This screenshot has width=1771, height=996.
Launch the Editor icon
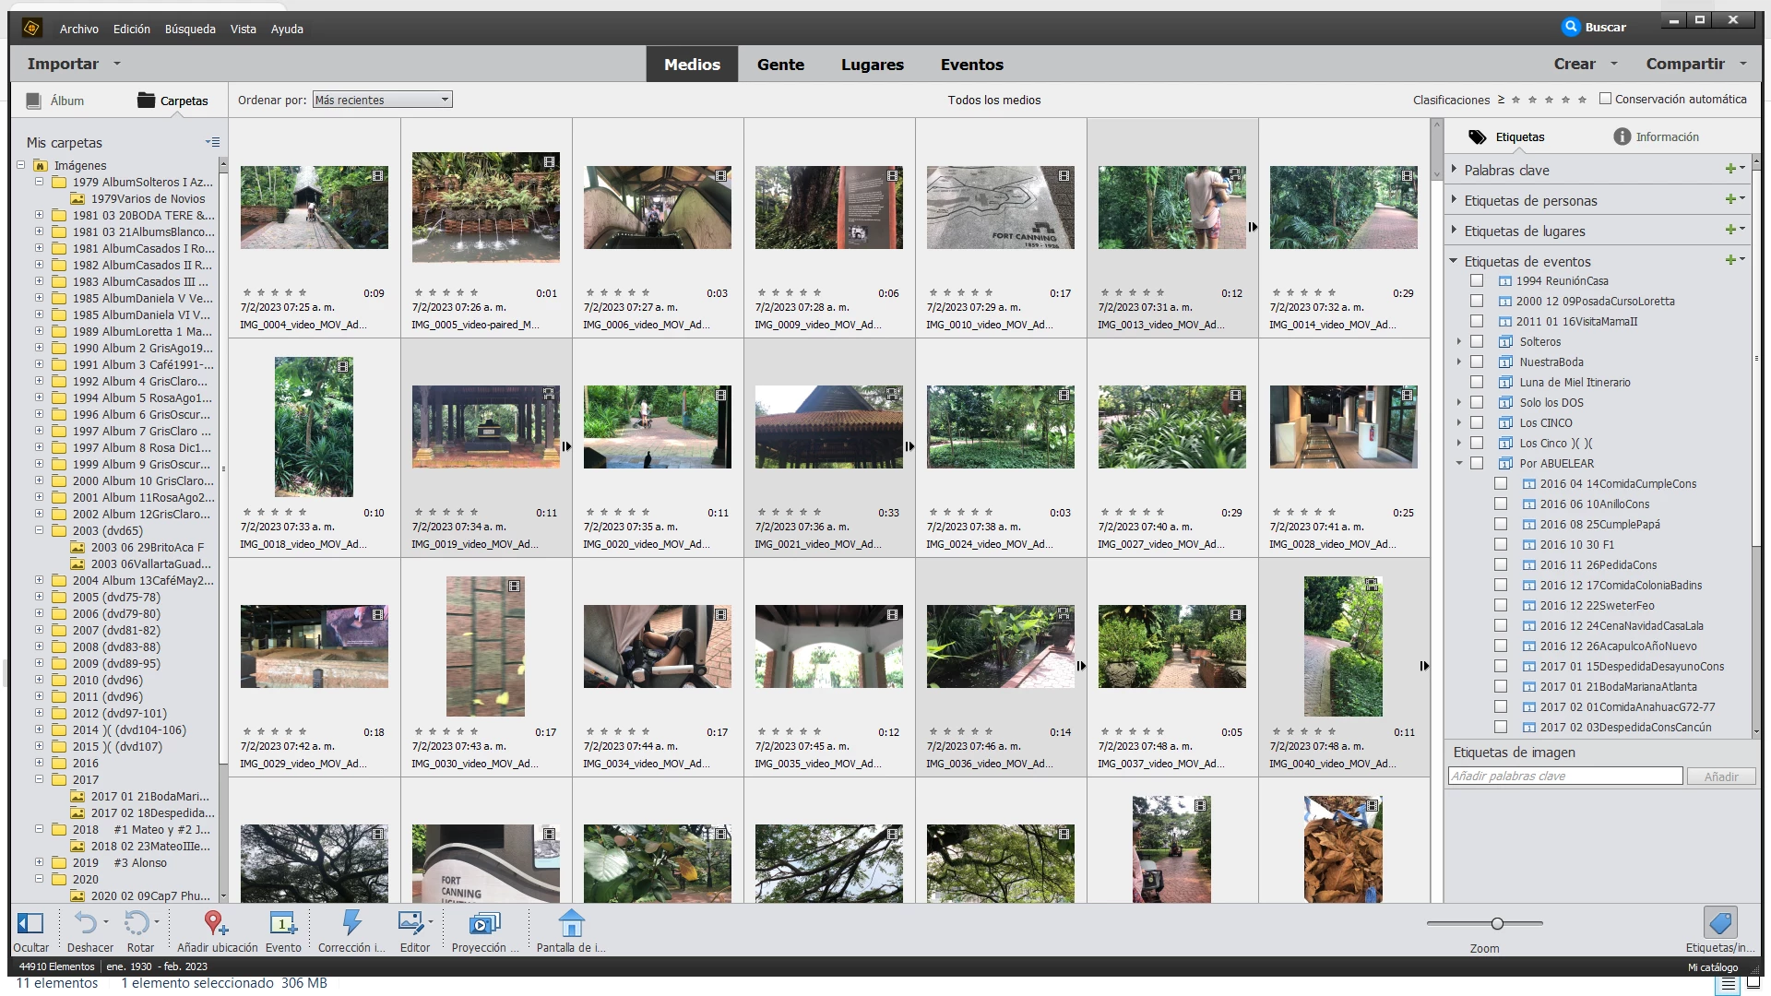point(411,923)
